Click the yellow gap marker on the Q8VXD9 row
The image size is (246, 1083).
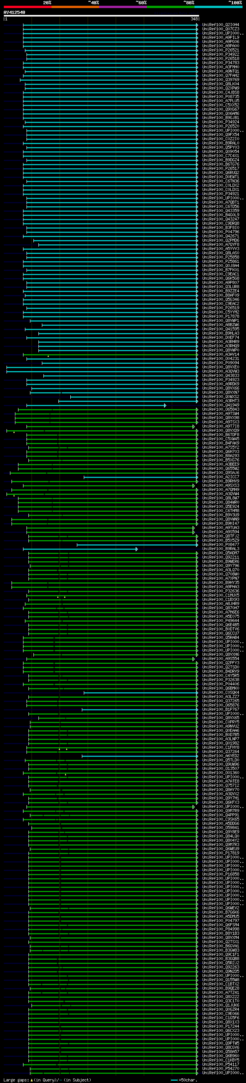14,432
